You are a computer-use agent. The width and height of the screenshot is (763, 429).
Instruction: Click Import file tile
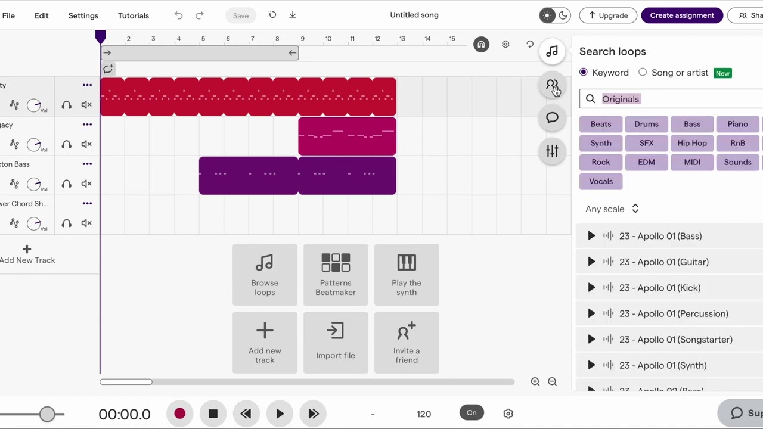(x=336, y=343)
